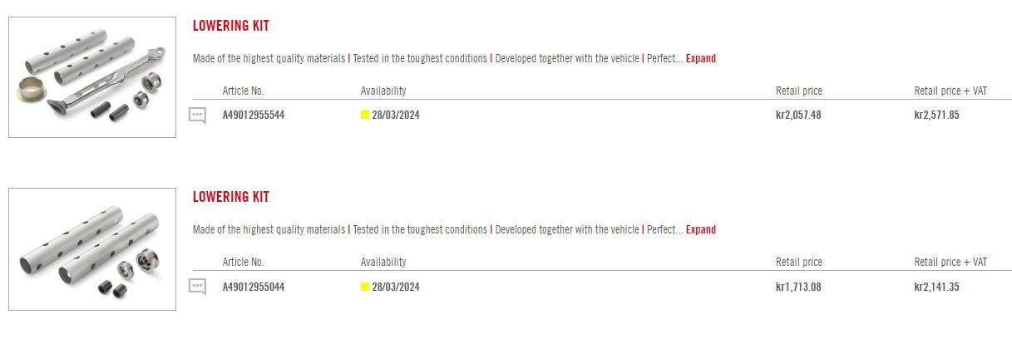The image size is (1012, 344).
Task: Click the availability date for article A49012955044
Action: [x=396, y=287]
